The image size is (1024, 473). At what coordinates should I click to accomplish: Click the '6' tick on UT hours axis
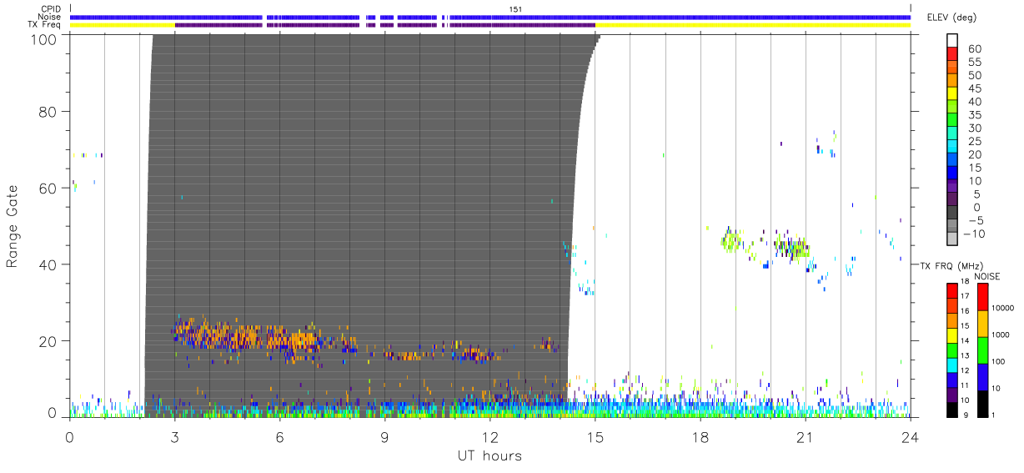point(279,437)
